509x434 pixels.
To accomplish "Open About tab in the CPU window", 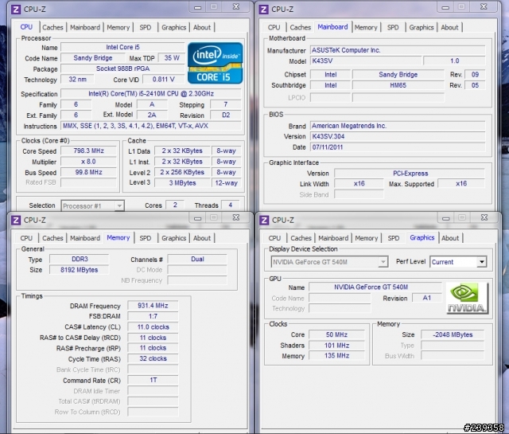I will (x=202, y=27).
